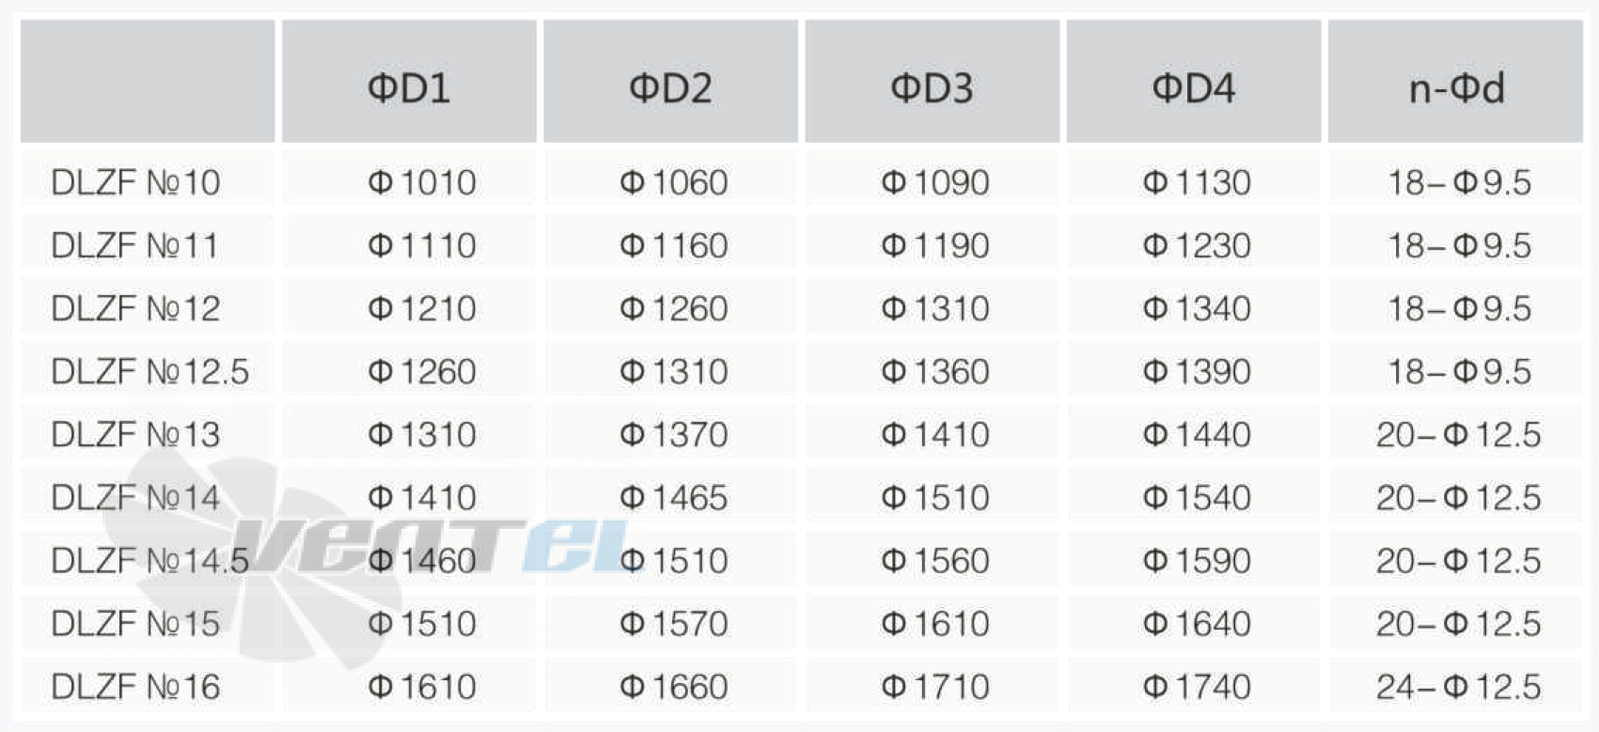Select the DLZF №13 row label
This screenshot has height=732, width=1599.
[x=135, y=434]
